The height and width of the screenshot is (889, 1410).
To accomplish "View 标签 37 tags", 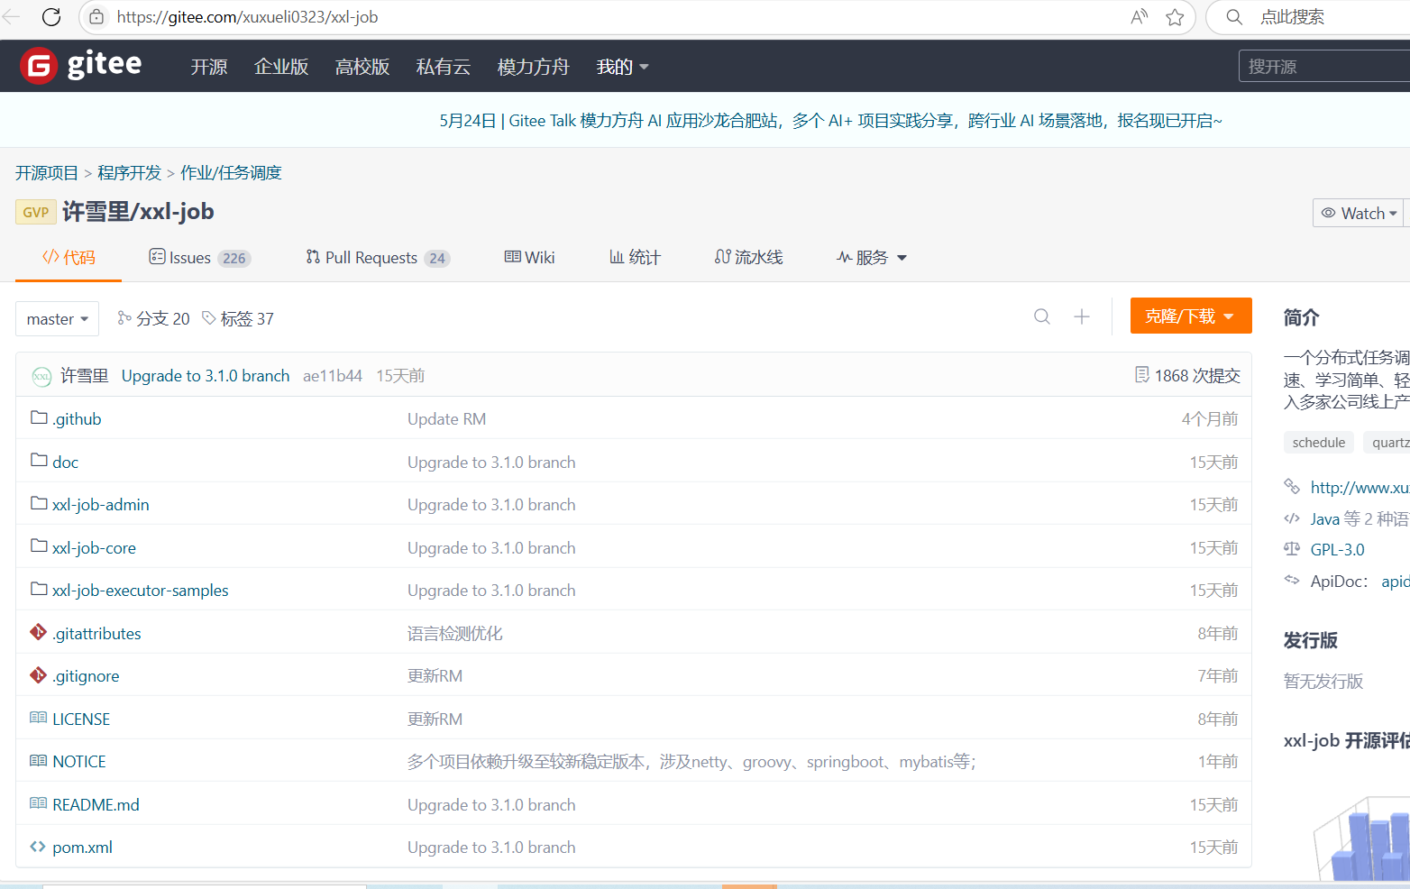I will pos(238,319).
